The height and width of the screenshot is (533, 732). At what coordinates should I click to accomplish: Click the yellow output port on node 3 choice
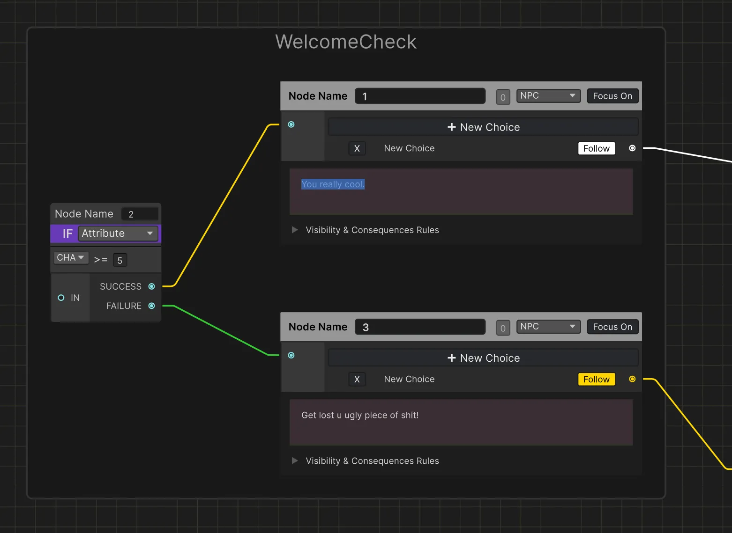632,379
